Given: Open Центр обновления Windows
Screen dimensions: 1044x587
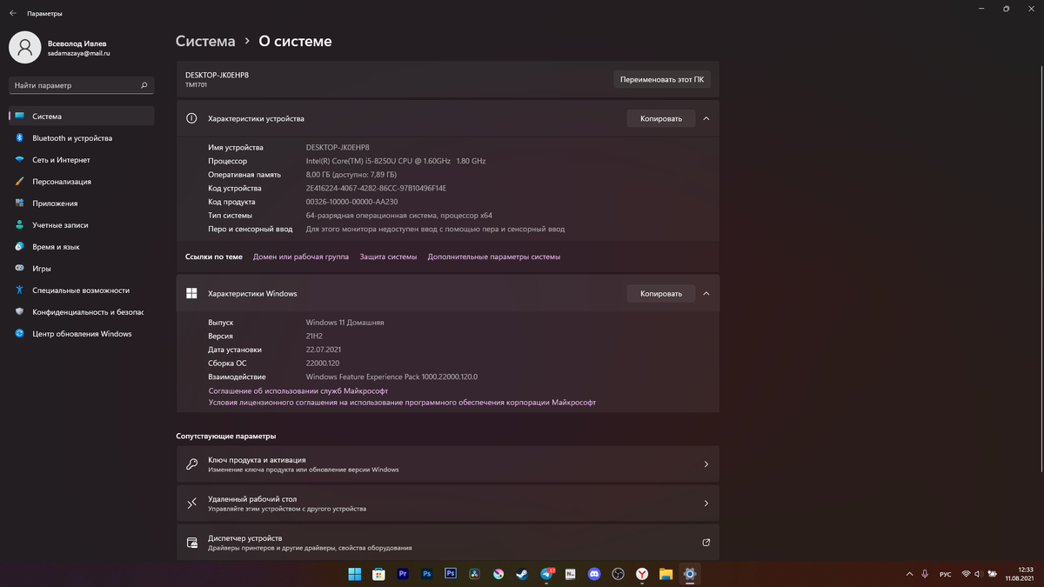Looking at the screenshot, I should click(81, 333).
